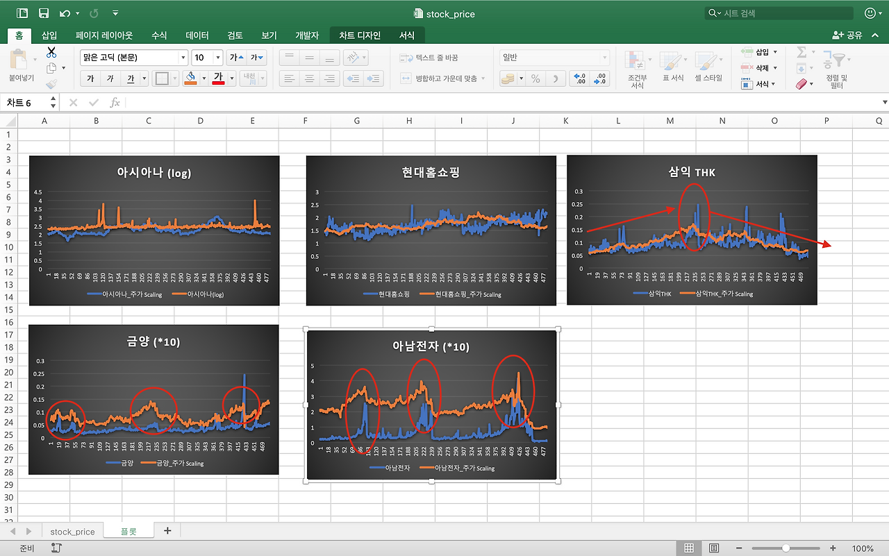Switch to the 차트 디자인 ribbon tab
Screen dimensions: 889x556
[358, 35]
